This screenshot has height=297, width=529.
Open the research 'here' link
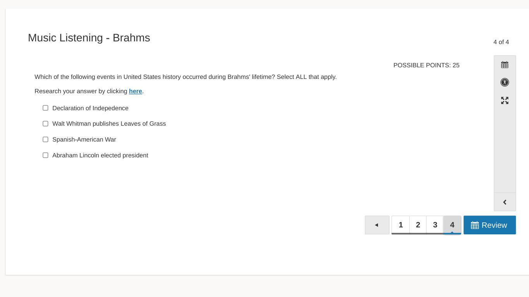136,91
